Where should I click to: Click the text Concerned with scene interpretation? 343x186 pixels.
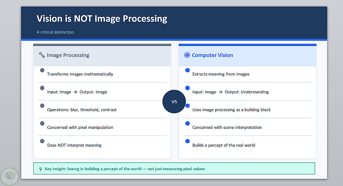point(227,127)
